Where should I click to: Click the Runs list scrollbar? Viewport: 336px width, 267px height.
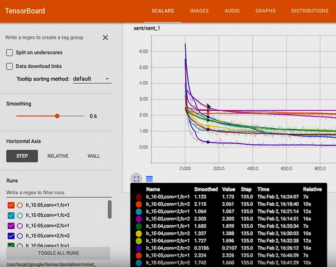coord(110,210)
